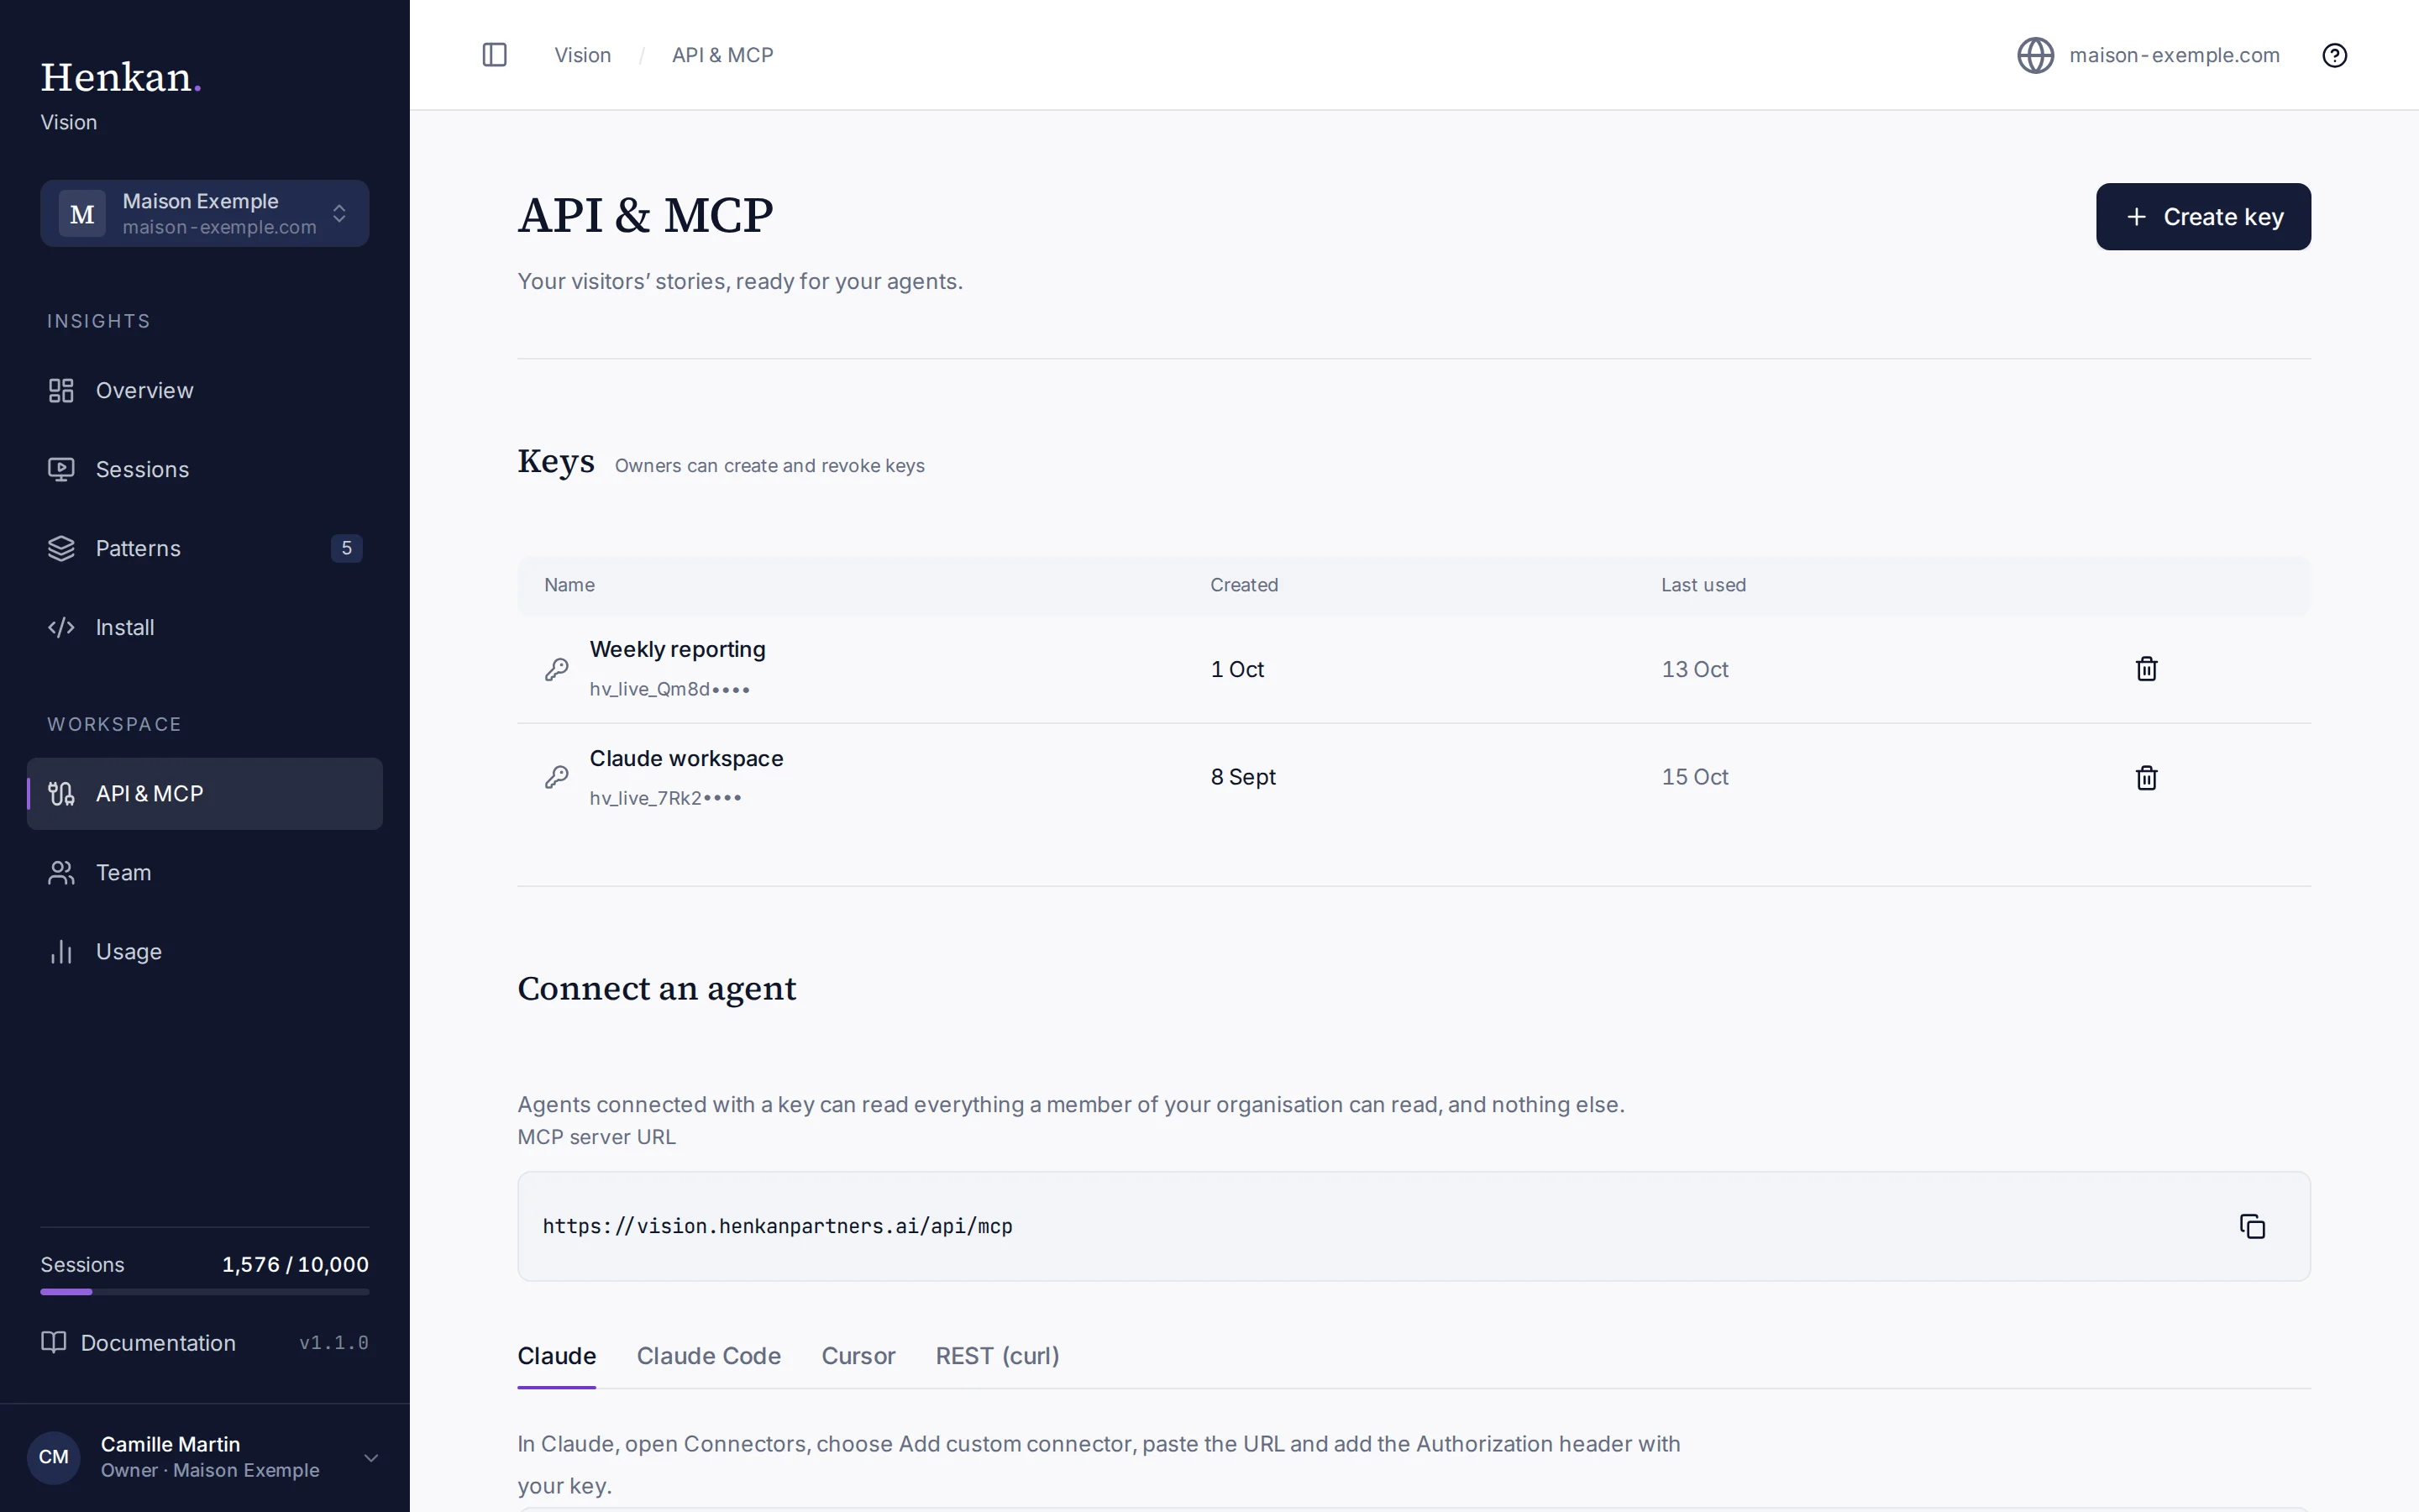Click the Created column header

click(x=1245, y=585)
